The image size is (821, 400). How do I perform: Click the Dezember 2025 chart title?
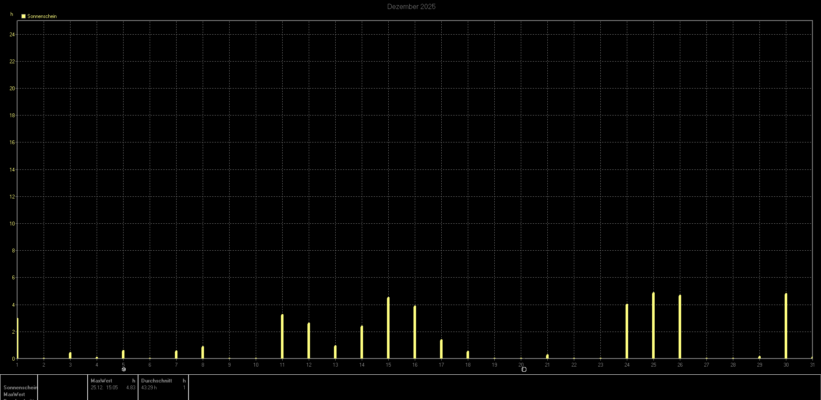click(411, 6)
